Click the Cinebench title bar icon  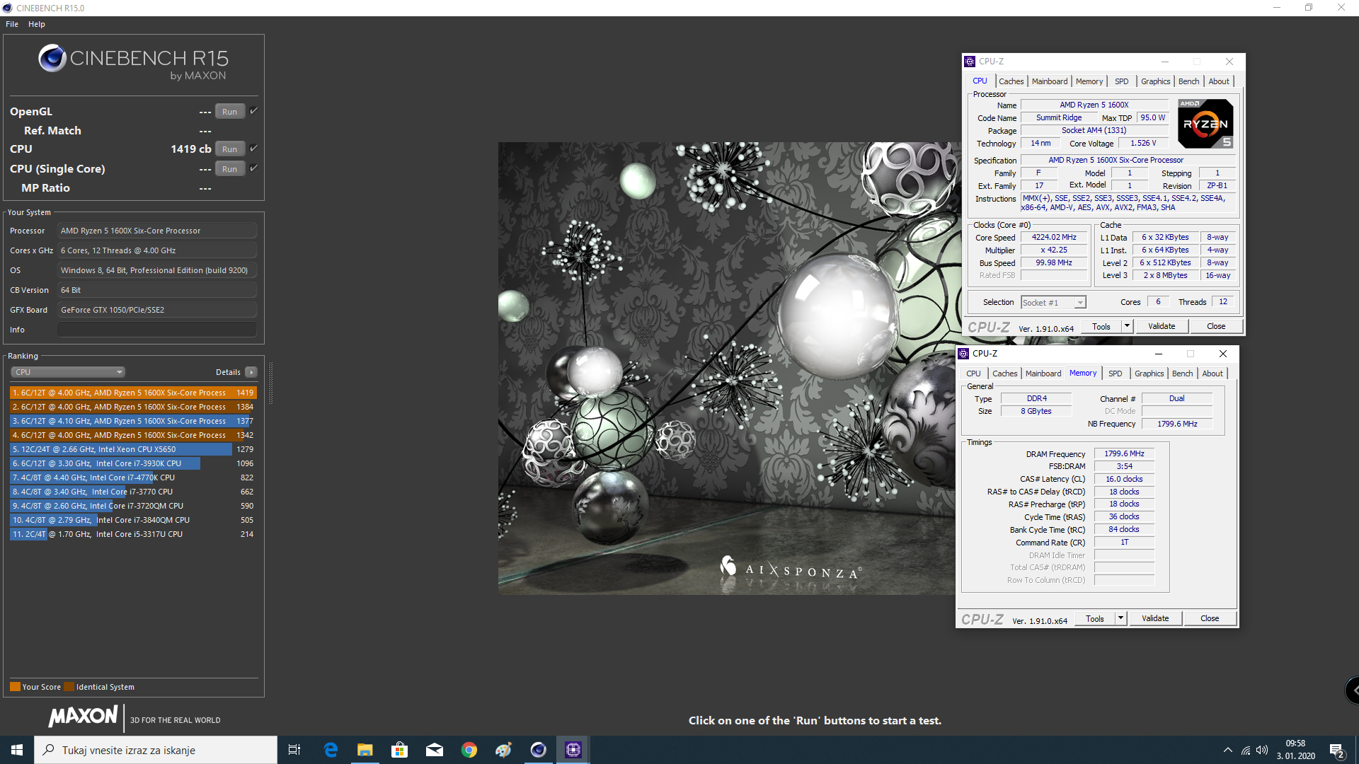click(7, 8)
